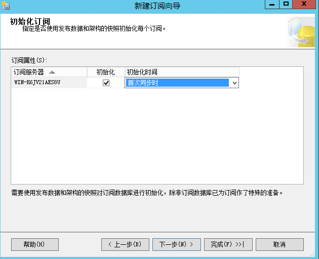The width and height of the screenshot is (319, 259).
Task: Select the WIN-K6JV21AES8U server cell
Action: (49, 83)
